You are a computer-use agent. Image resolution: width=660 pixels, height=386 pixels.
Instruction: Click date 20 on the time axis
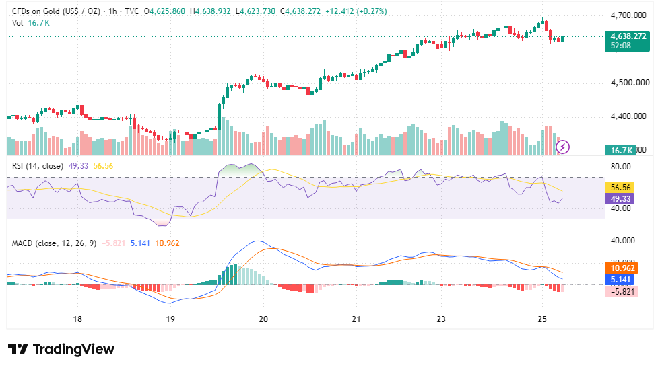[x=263, y=319]
